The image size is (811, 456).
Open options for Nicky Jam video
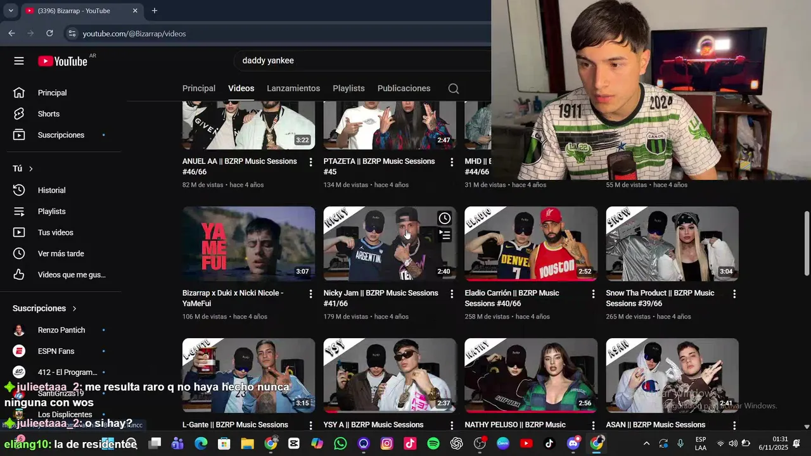452,294
